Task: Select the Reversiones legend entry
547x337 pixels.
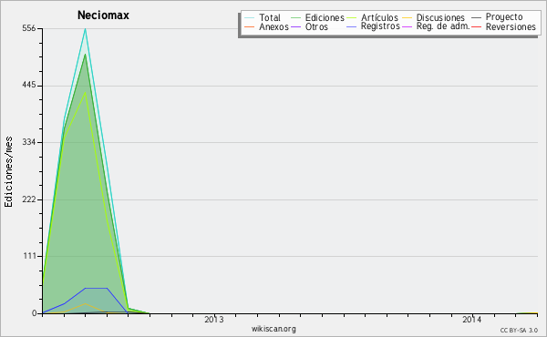Action: [511, 26]
